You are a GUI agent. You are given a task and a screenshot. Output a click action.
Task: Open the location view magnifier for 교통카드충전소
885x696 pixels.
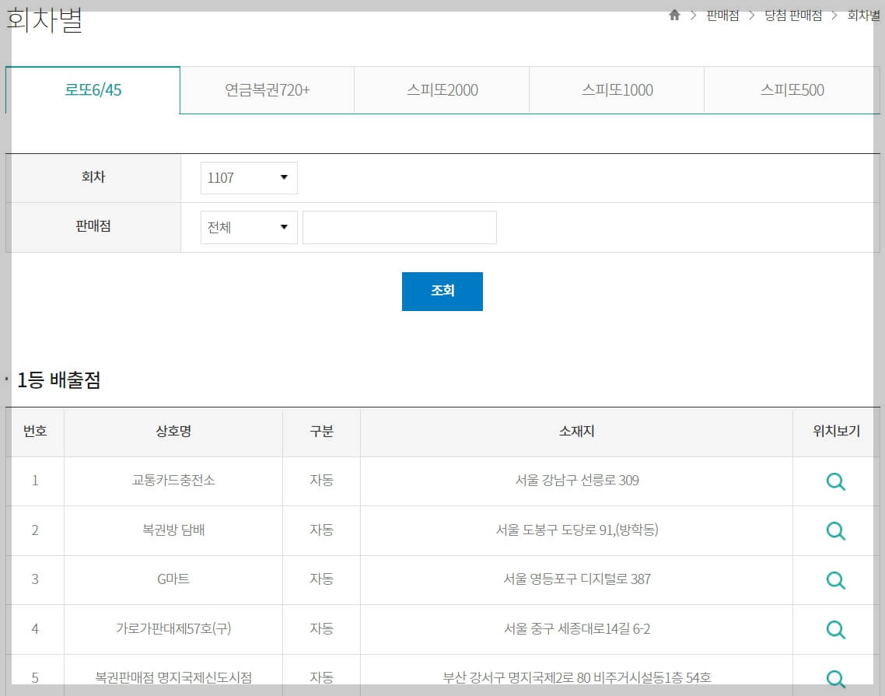(834, 481)
